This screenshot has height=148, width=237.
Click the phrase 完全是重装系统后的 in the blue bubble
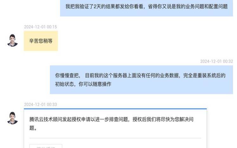[204, 75]
